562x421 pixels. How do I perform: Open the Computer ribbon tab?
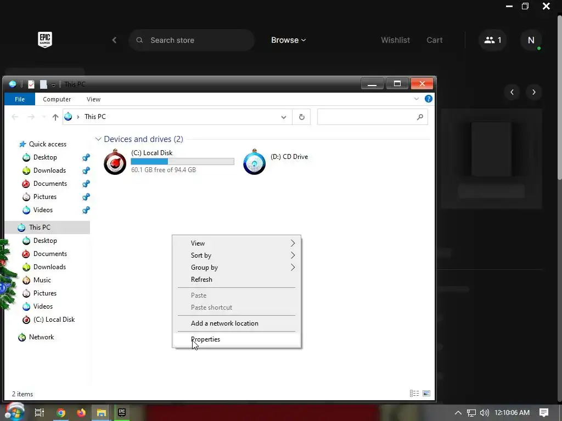pos(57,99)
